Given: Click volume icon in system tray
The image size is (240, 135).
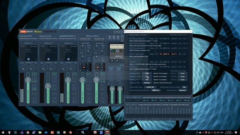Looking at the screenshot, I should (x=218, y=132).
